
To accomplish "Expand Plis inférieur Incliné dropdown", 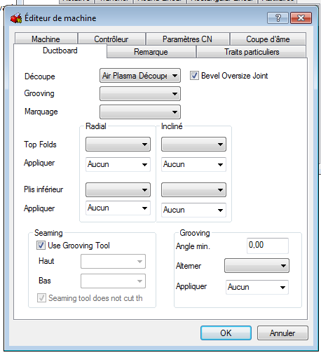I will pos(193,189).
